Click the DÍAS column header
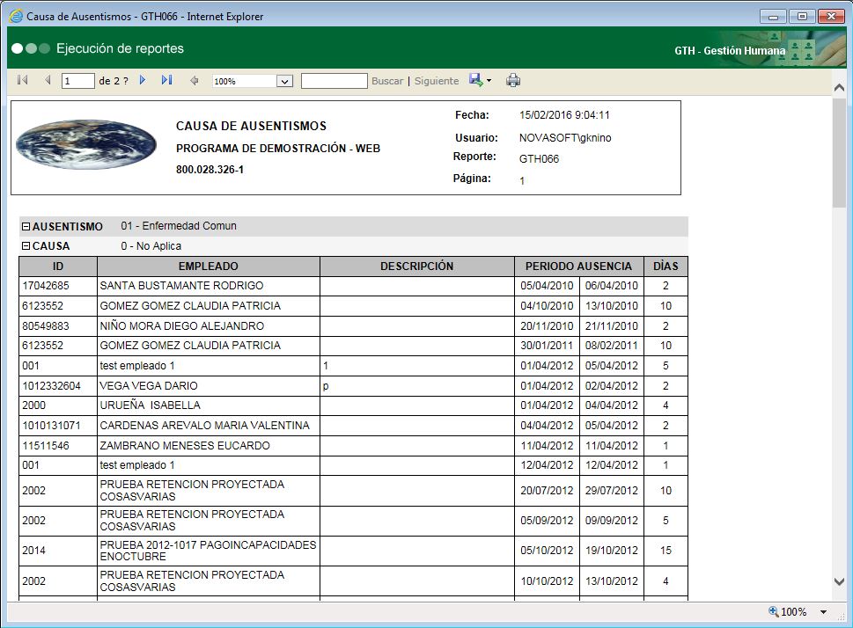The height and width of the screenshot is (628, 853). pyautogui.click(x=665, y=267)
